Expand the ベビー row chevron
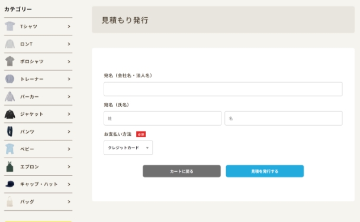This screenshot has width=360, height=222. (x=69, y=149)
